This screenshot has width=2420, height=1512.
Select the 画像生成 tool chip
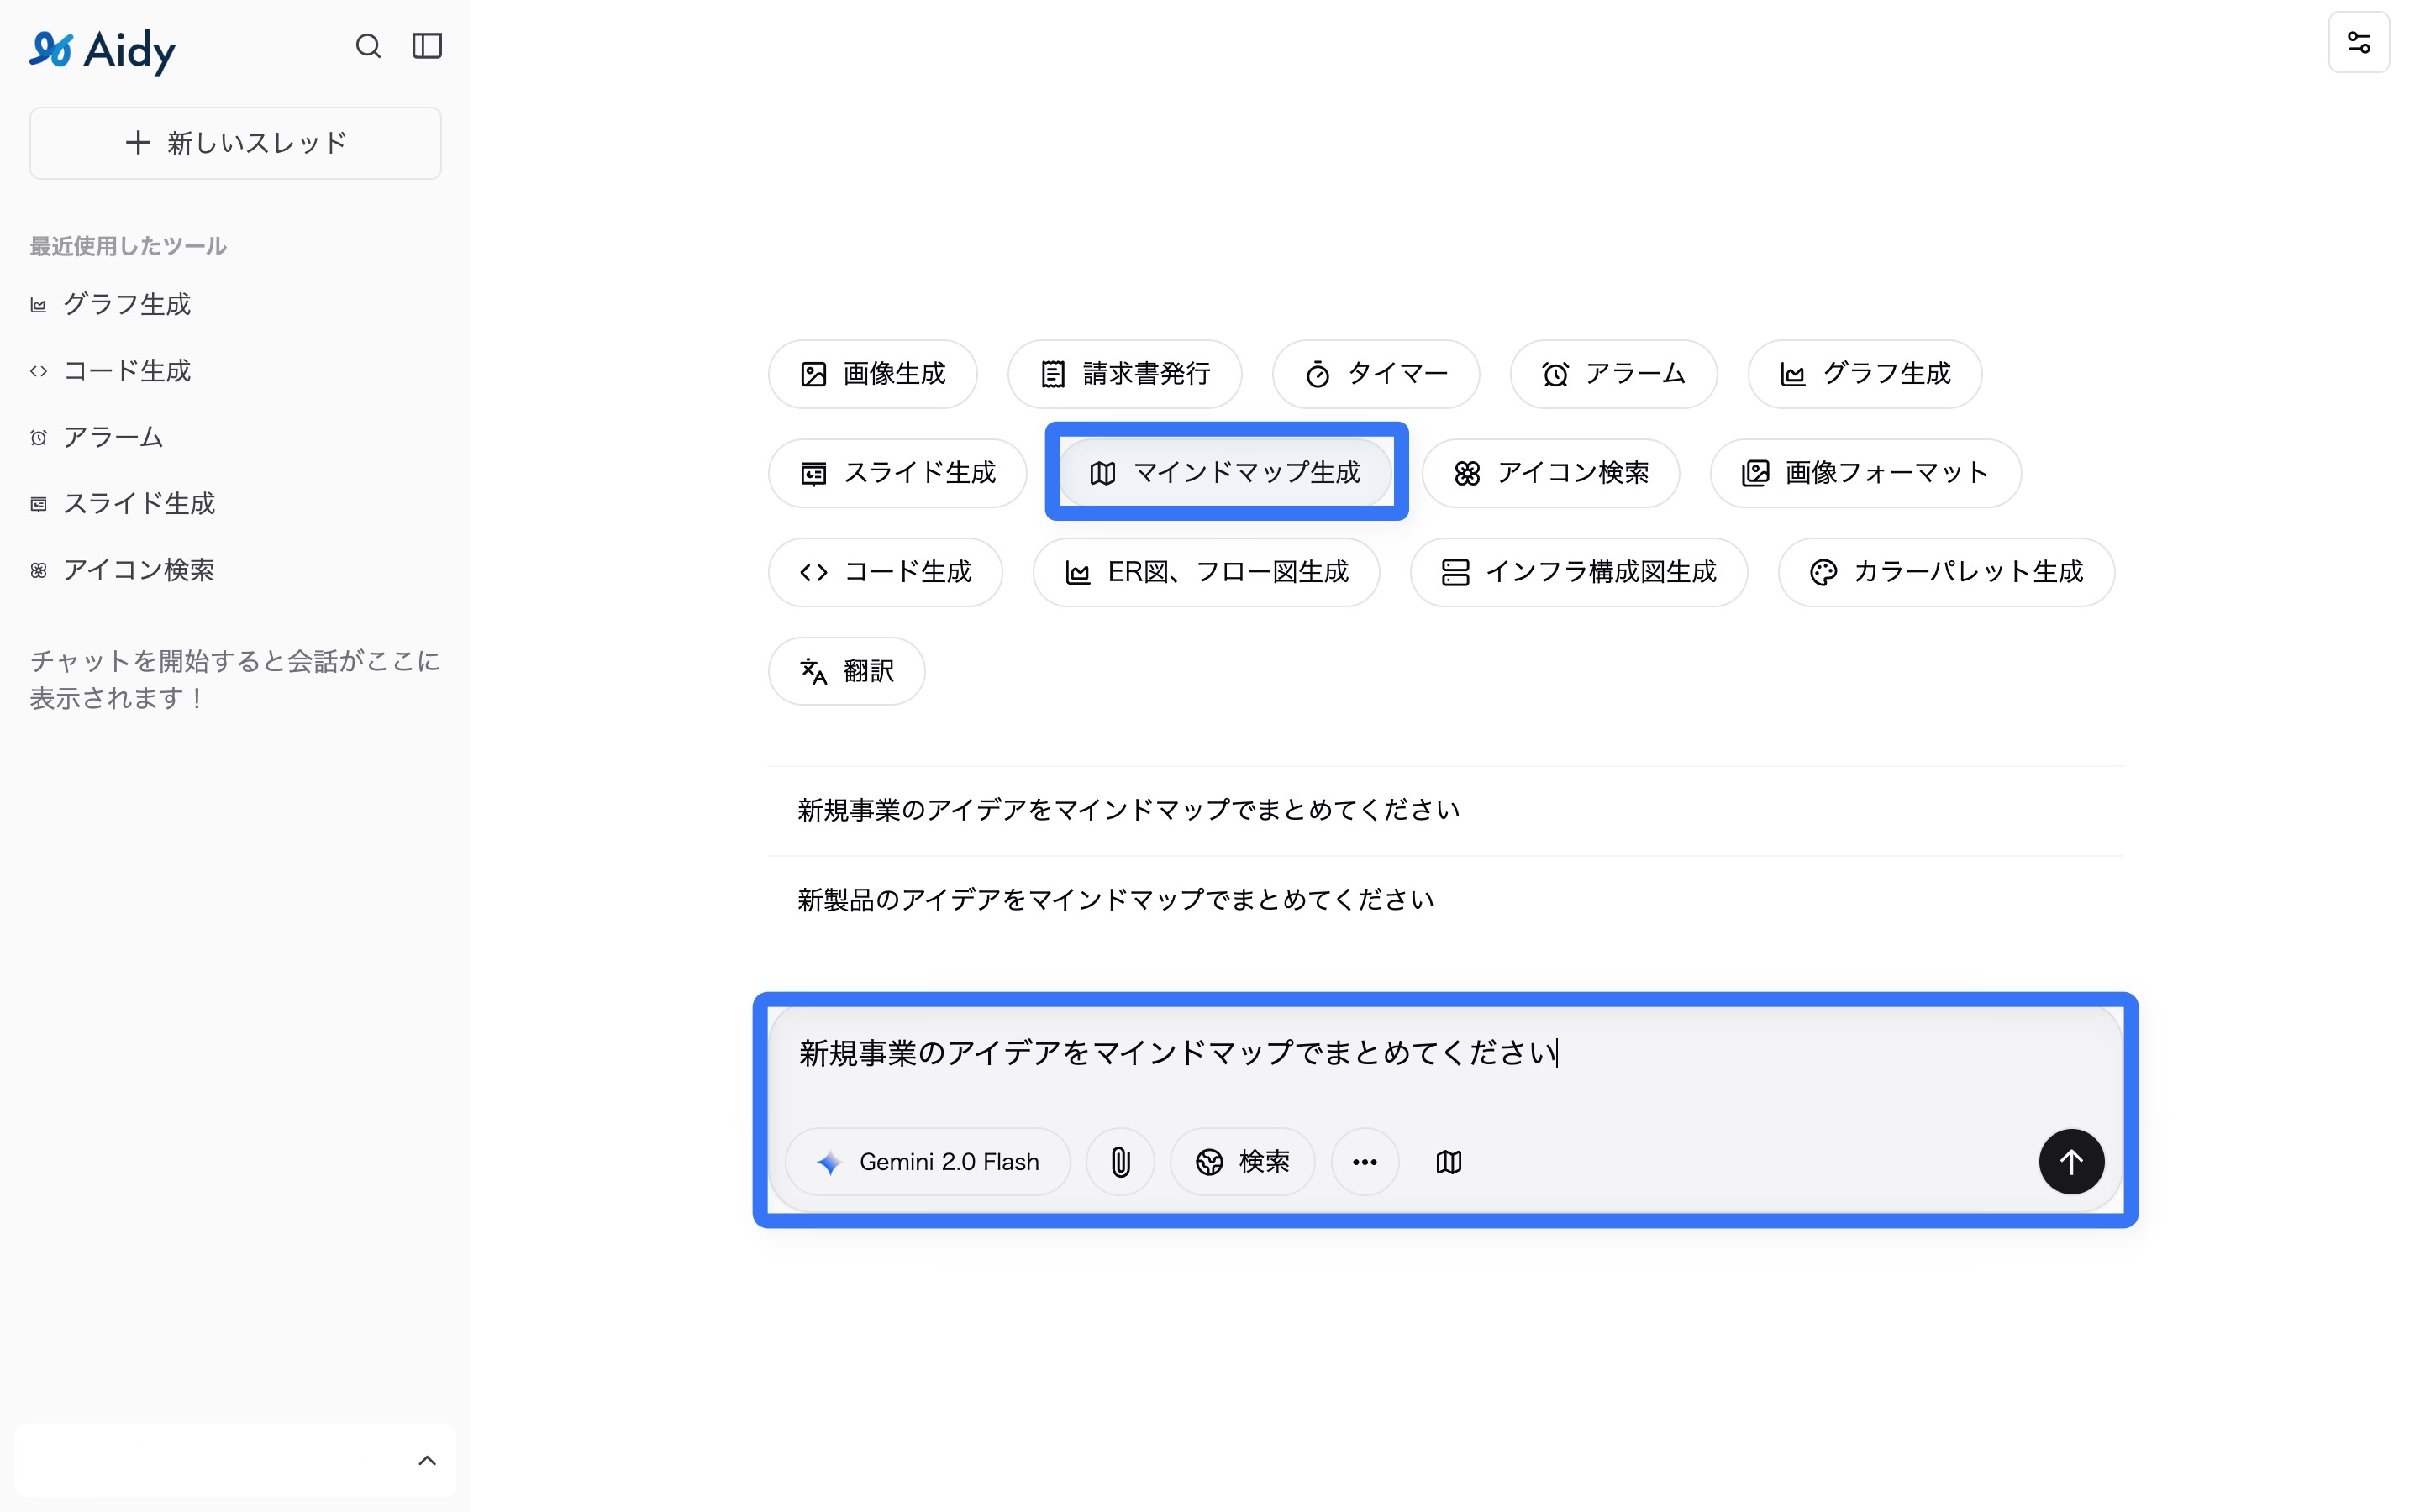[x=872, y=374]
